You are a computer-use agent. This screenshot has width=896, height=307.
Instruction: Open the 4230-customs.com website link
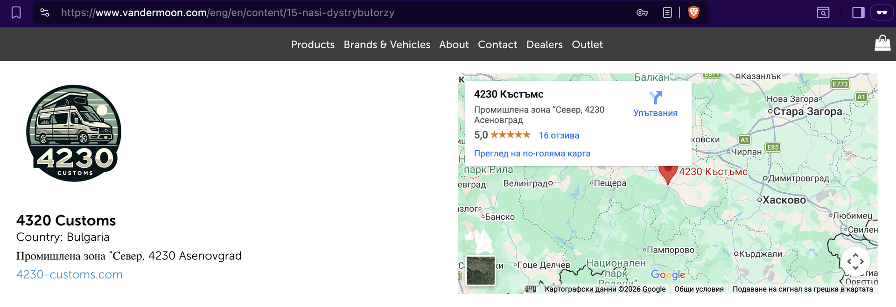tap(70, 274)
